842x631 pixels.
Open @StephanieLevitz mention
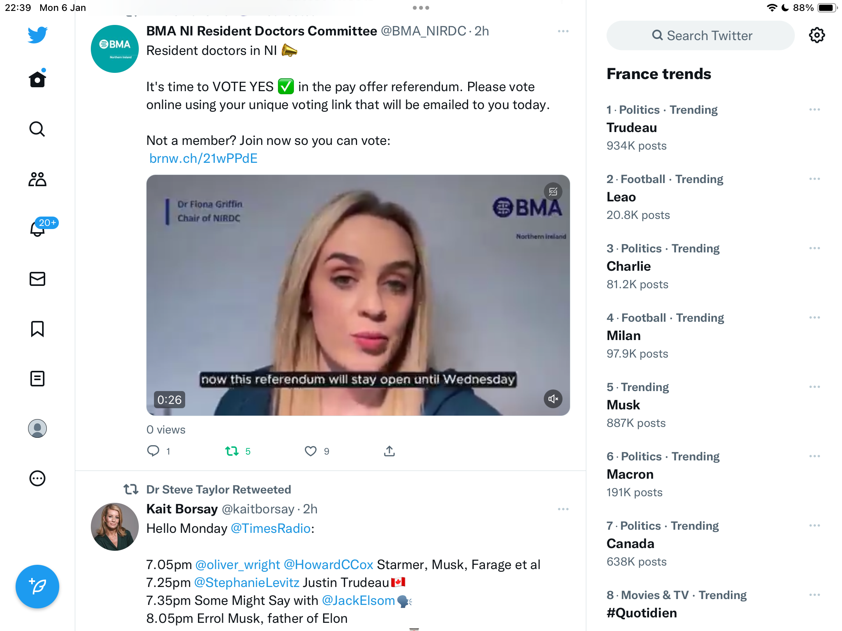pyautogui.click(x=247, y=582)
